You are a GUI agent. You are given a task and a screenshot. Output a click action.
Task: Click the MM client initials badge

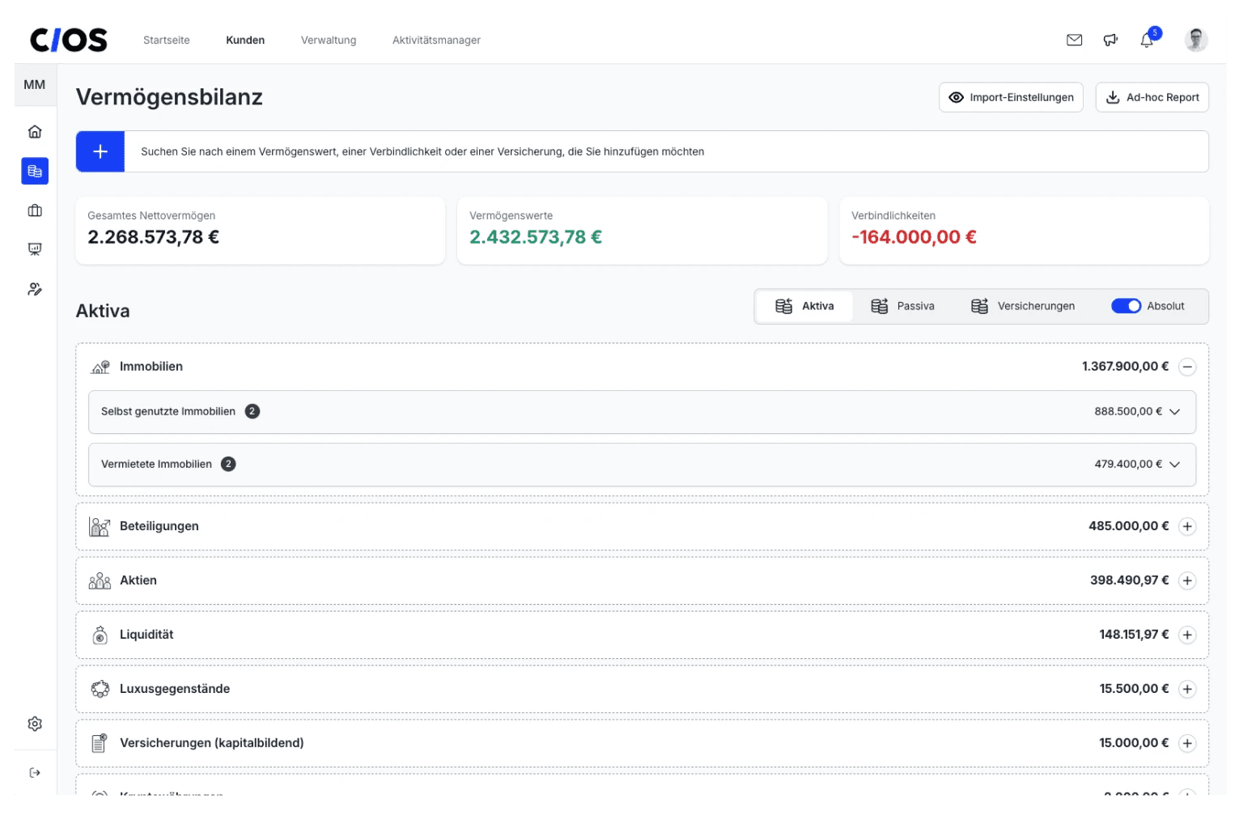coord(35,84)
